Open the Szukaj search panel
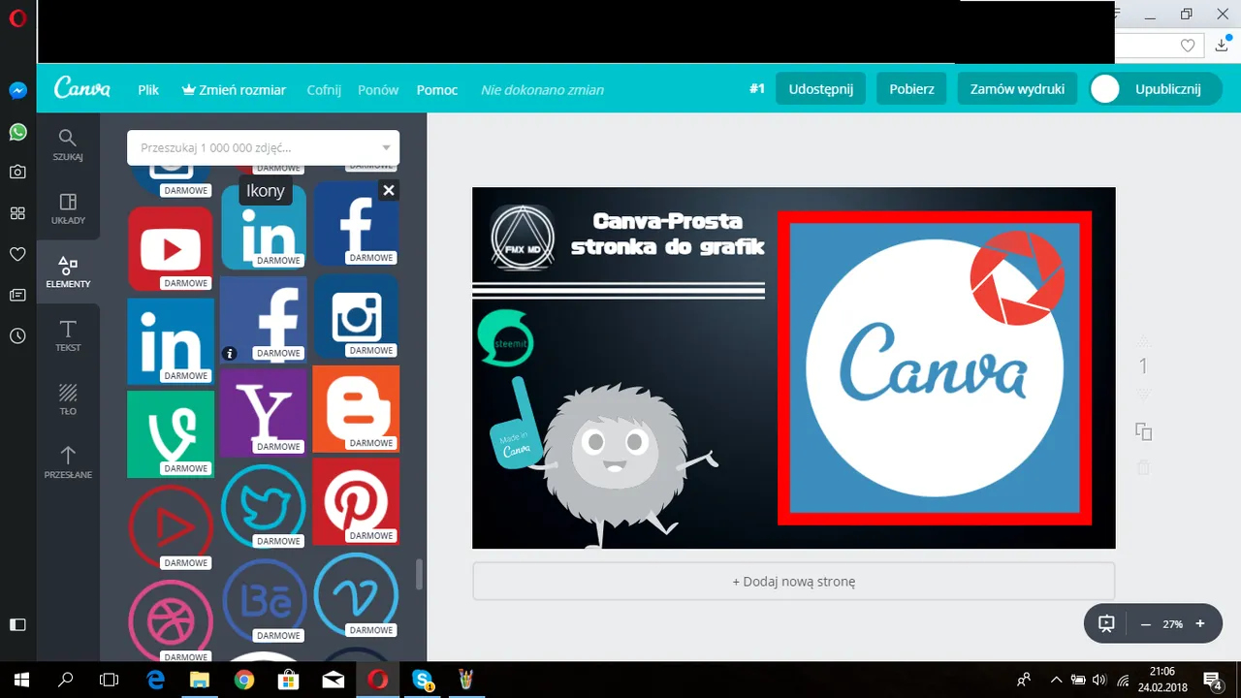The image size is (1241, 698). [x=68, y=144]
